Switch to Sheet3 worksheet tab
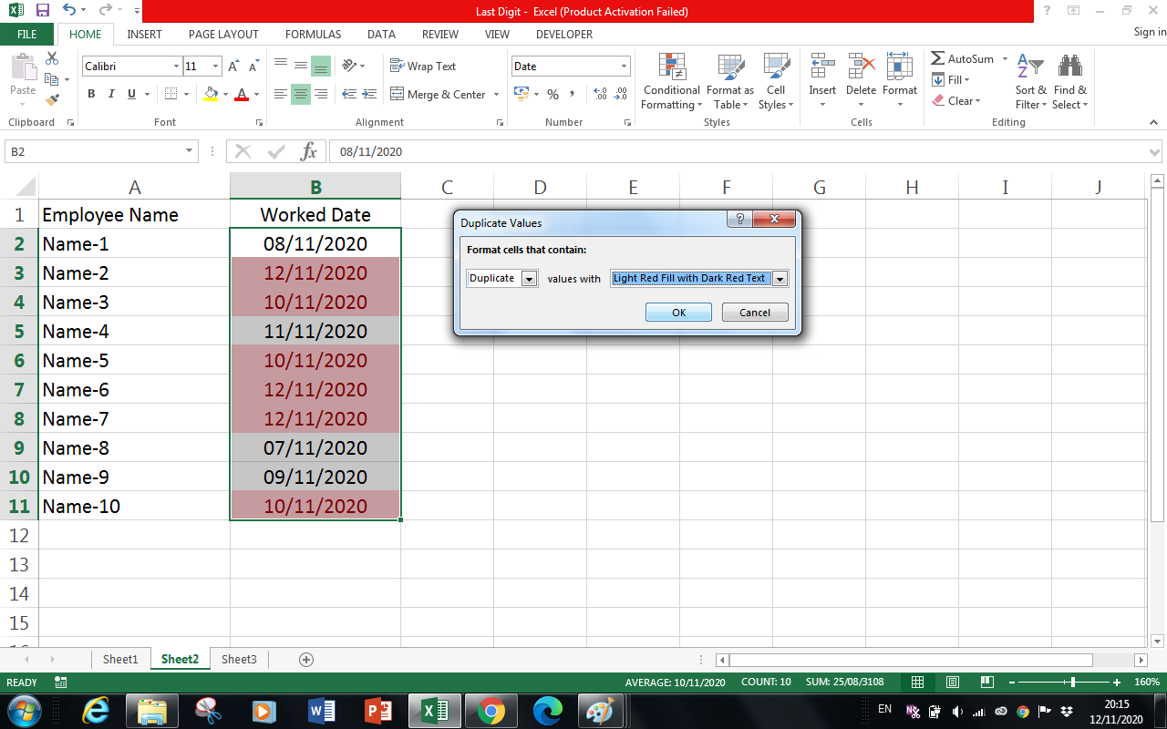1167x729 pixels. point(239,659)
